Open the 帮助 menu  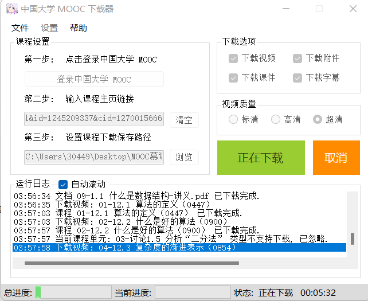[x=79, y=28]
